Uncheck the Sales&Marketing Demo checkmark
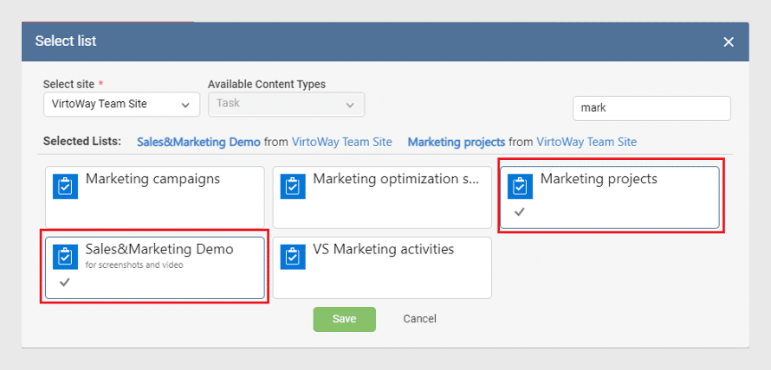Screen dimensions: 771x370 (64, 283)
